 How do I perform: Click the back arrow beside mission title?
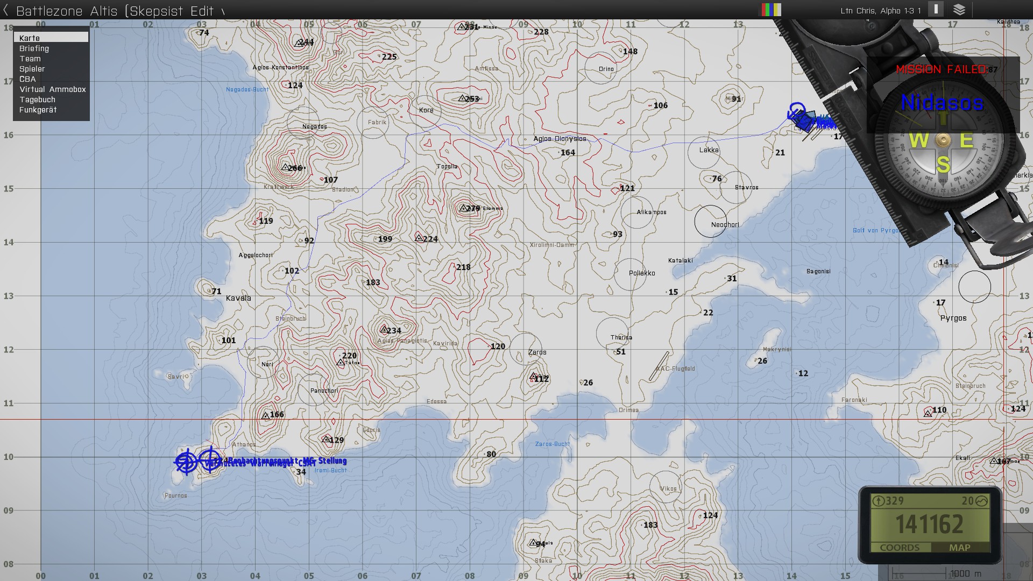click(6, 10)
